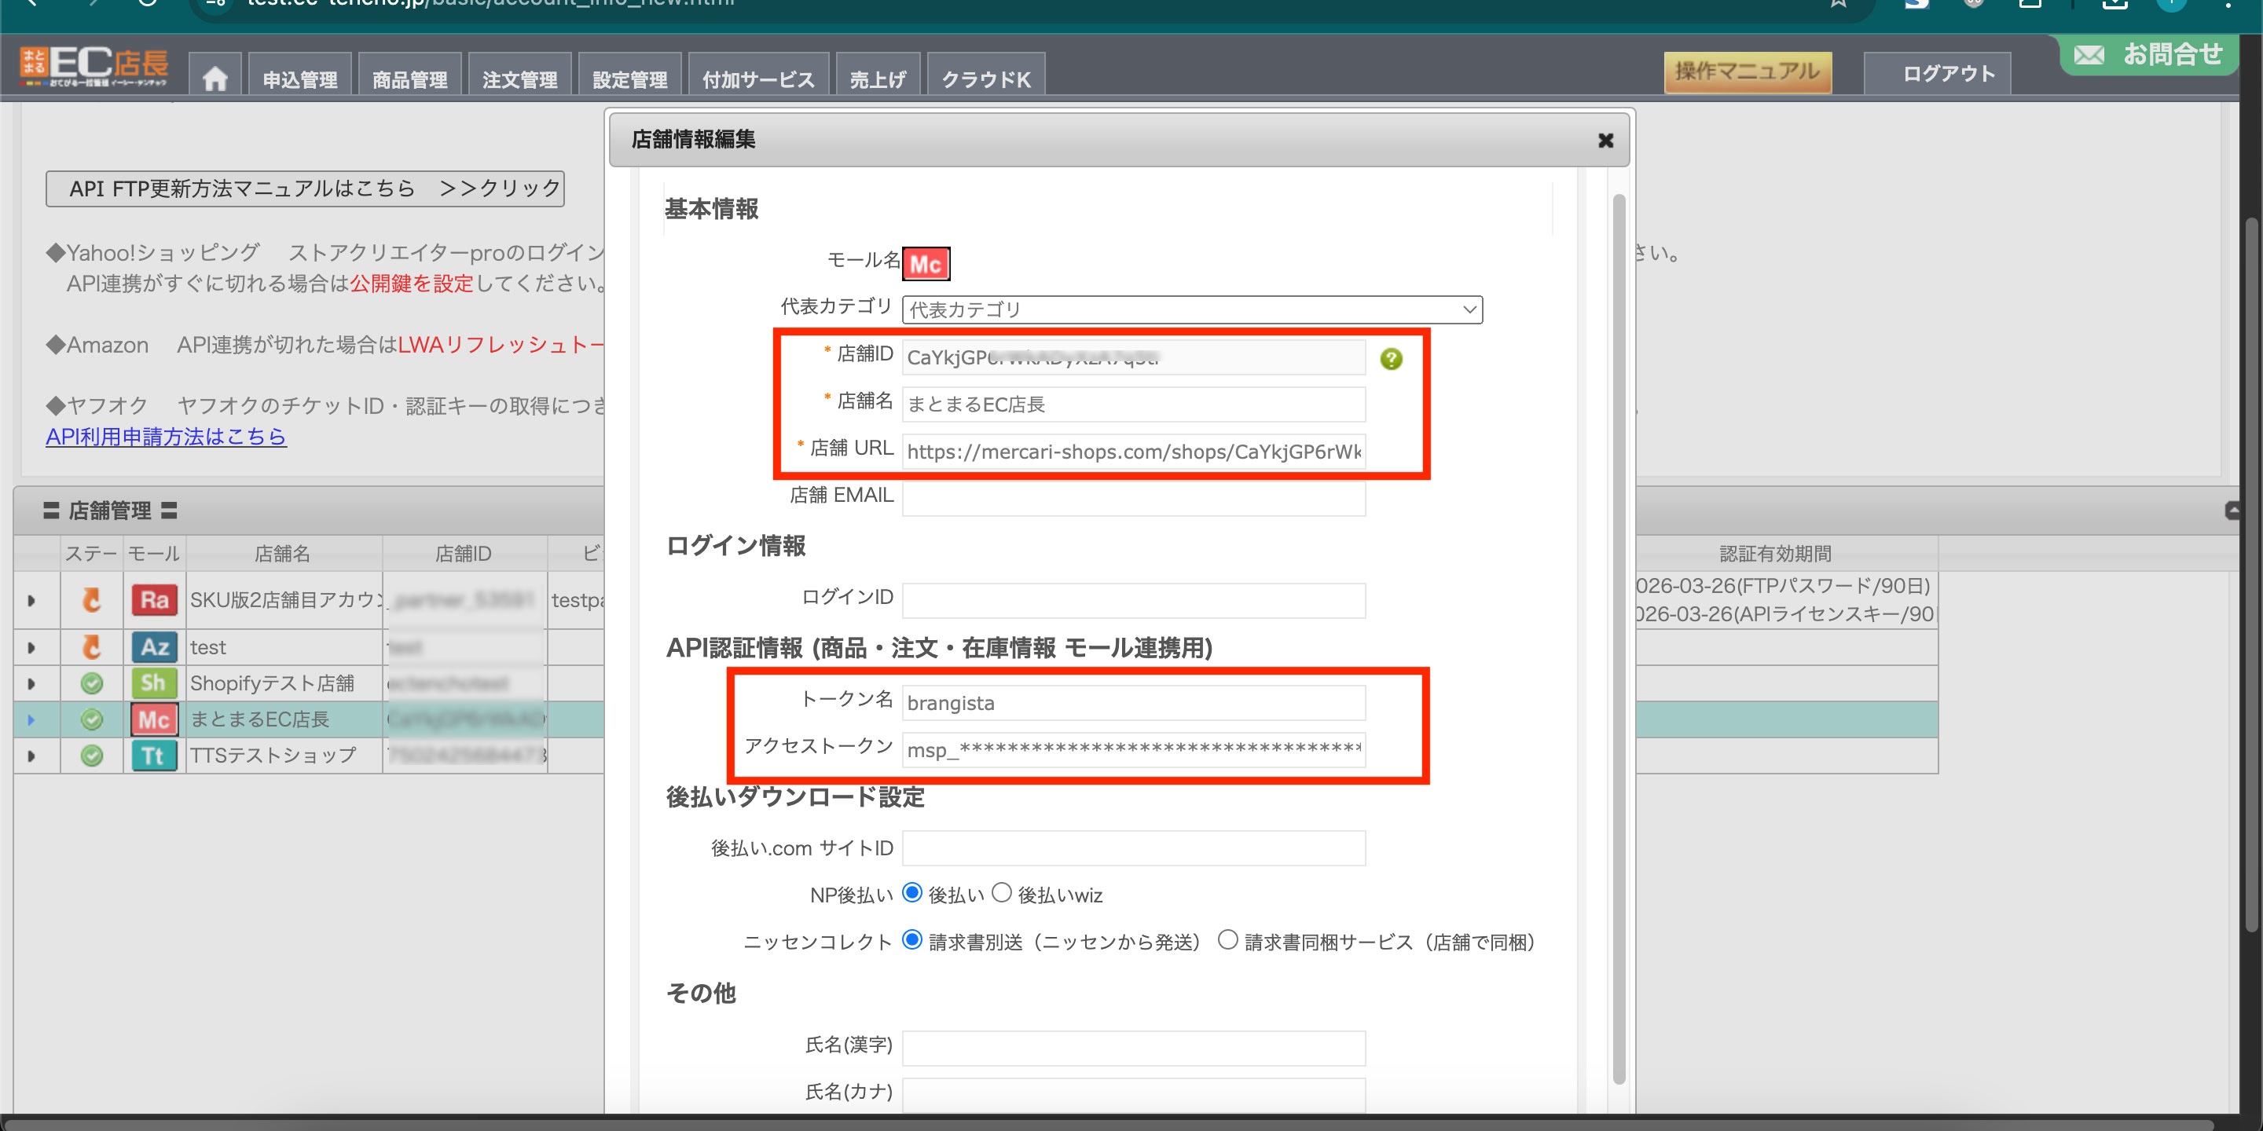Open the 商品管理 menu tab
2263x1131 pixels.
pos(409,79)
